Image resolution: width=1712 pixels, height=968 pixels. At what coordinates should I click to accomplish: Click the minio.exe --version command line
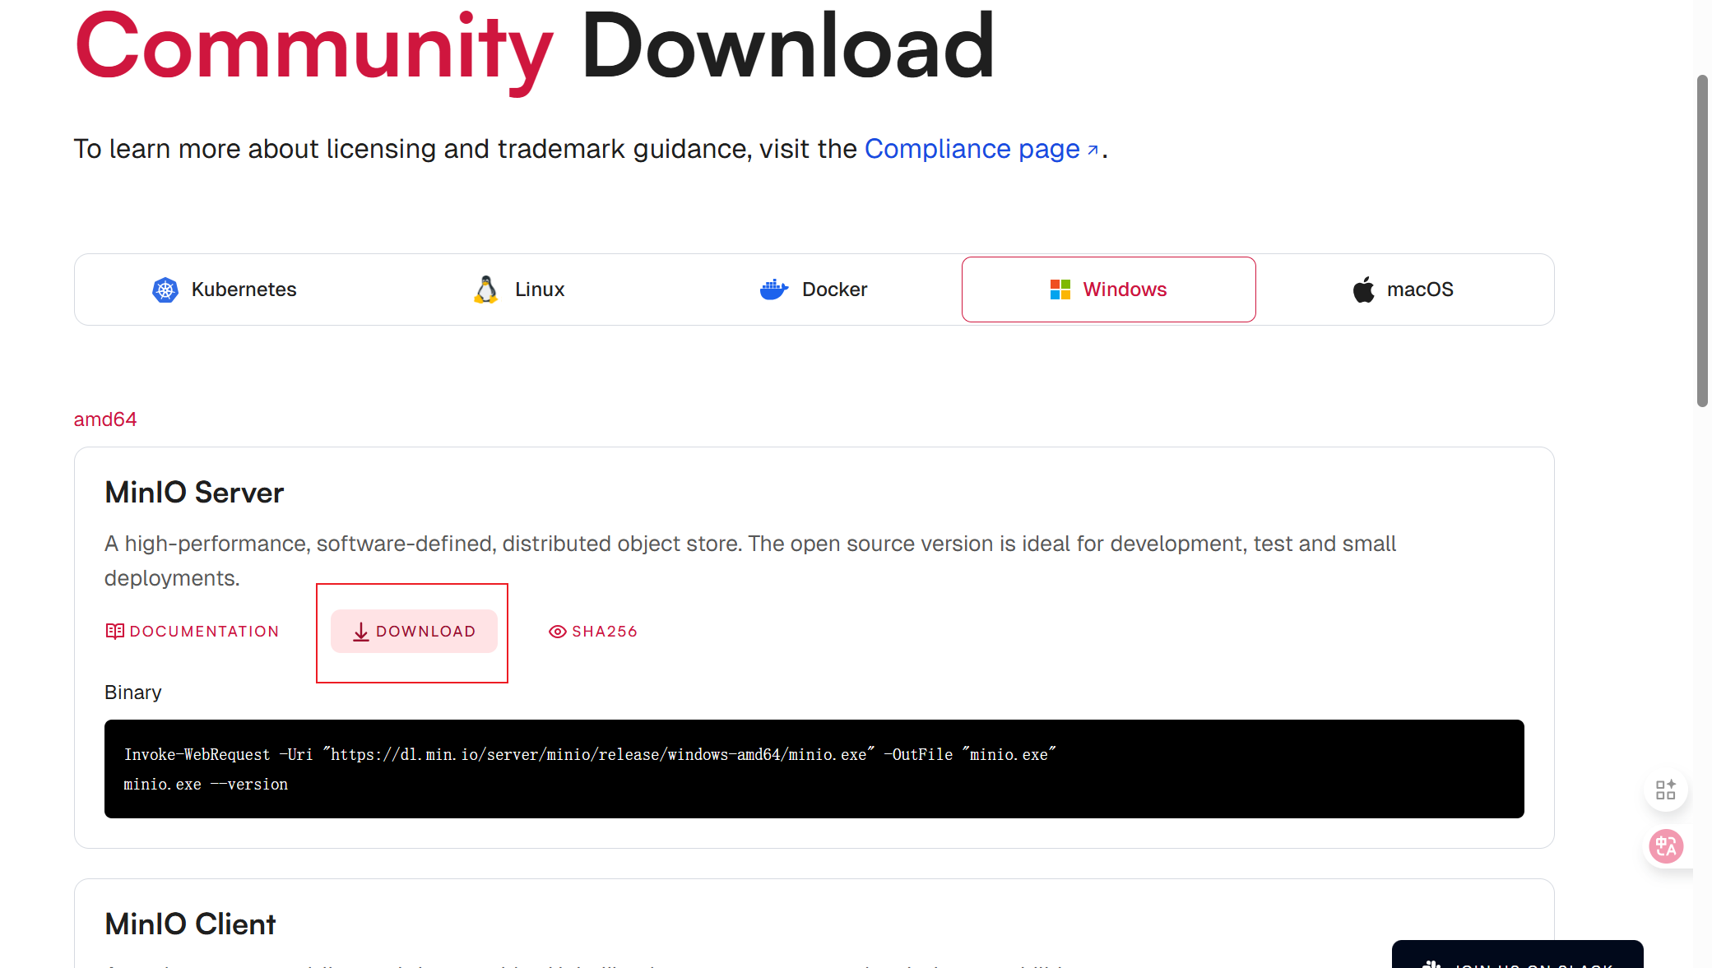tap(206, 785)
